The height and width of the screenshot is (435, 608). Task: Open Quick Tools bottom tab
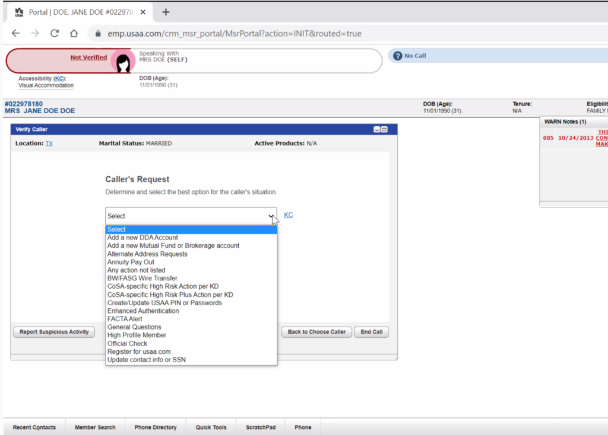pos(211,427)
